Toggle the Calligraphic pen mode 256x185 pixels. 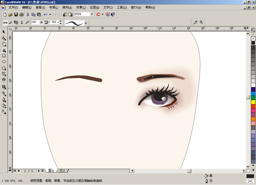(22, 22)
